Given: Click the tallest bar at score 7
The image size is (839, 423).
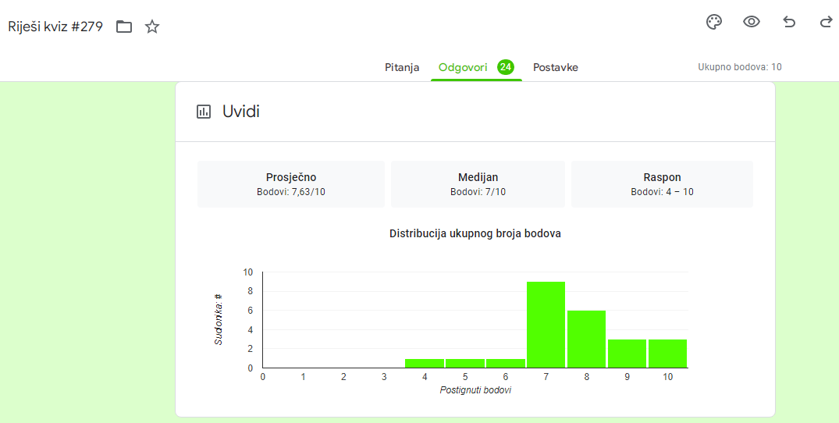Looking at the screenshot, I should [x=546, y=325].
